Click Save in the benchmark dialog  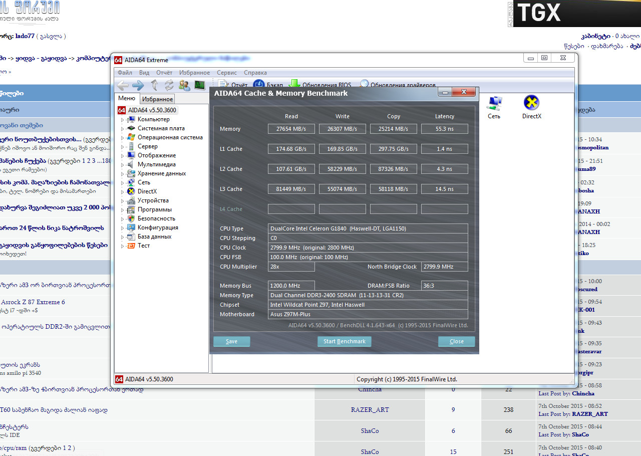(x=232, y=341)
